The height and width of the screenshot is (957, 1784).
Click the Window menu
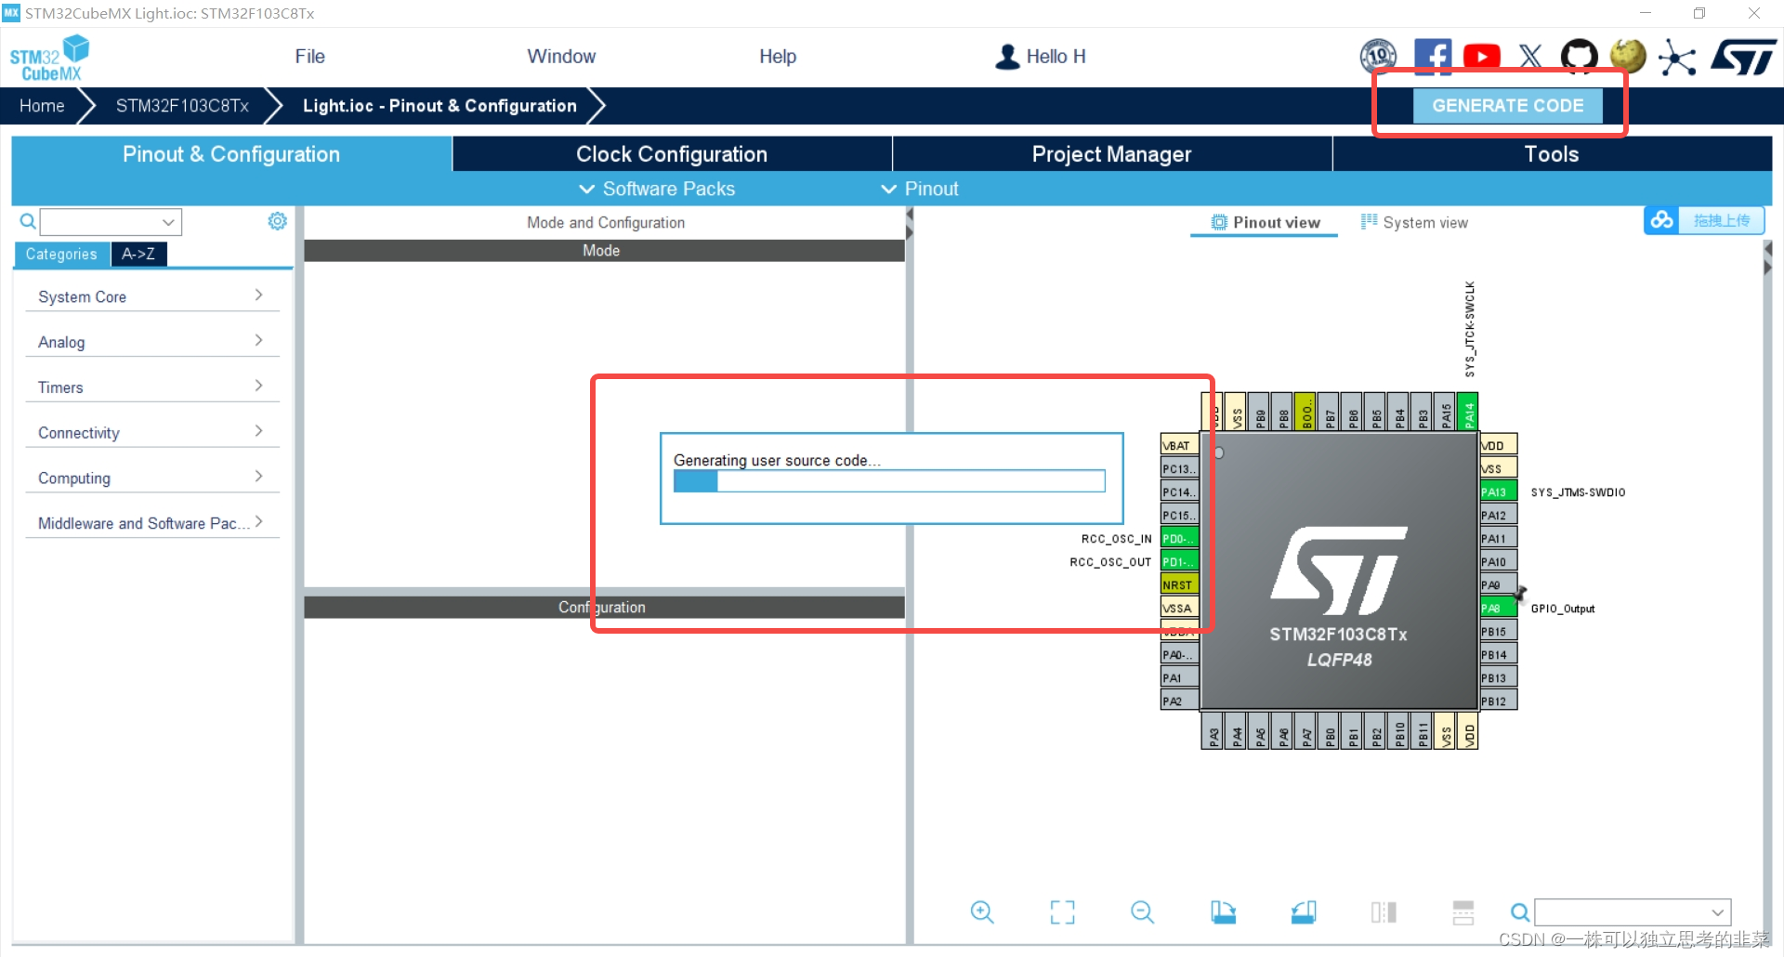(x=561, y=56)
